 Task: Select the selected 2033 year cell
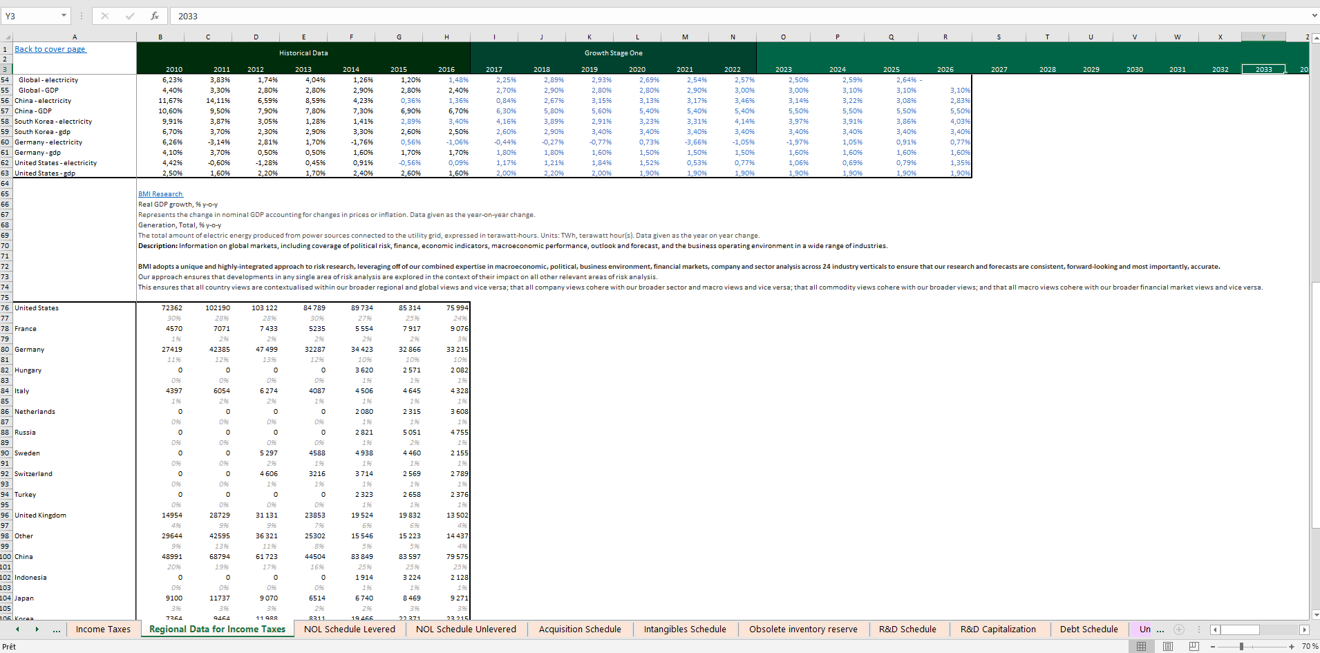coord(1263,69)
